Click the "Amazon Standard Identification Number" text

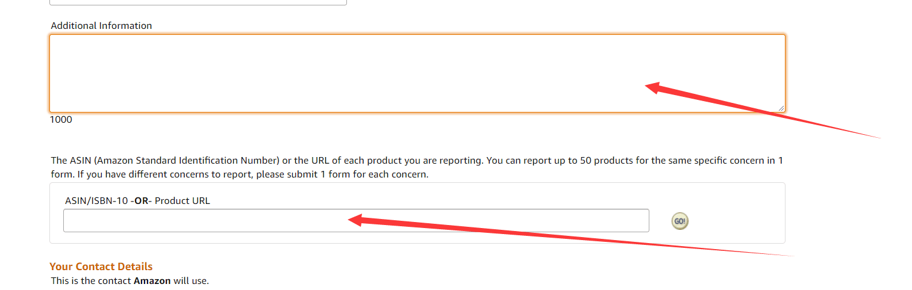187,161
